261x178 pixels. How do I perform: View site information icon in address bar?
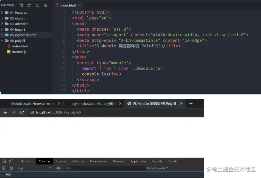click(32, 112)
